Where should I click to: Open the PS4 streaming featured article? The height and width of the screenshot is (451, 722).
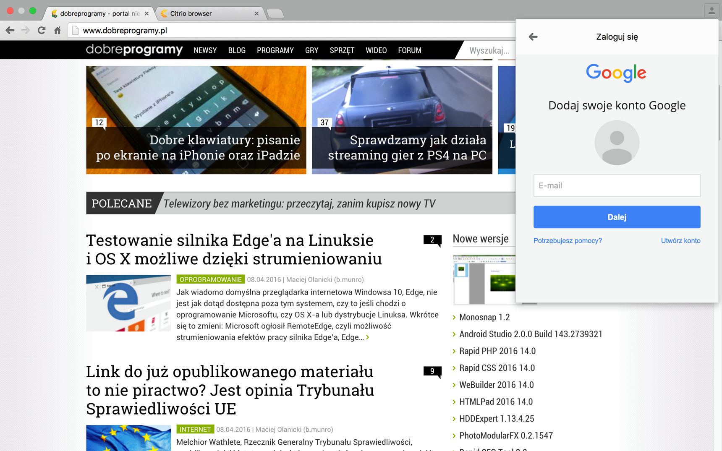click(x=402, y=120)
